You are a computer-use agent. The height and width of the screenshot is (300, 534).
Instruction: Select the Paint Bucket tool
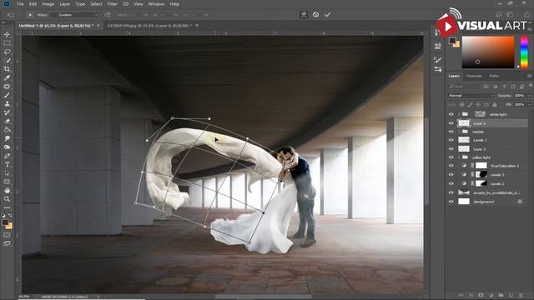(x=7, y=130)
